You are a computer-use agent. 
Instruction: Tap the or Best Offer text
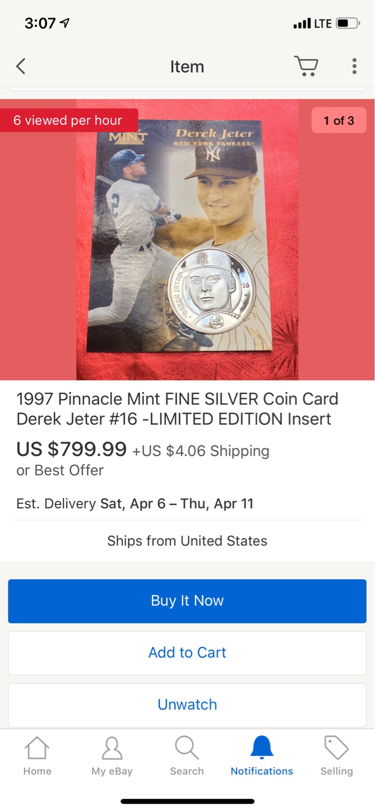coord(60,470)
